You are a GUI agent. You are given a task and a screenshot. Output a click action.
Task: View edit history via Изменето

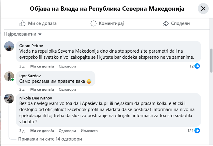89,130
